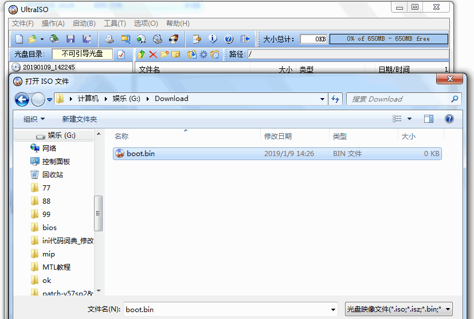Screen dimensions: 474x319
Task: Click the up-folder green arrow icon
Action: tap(141, 55)
